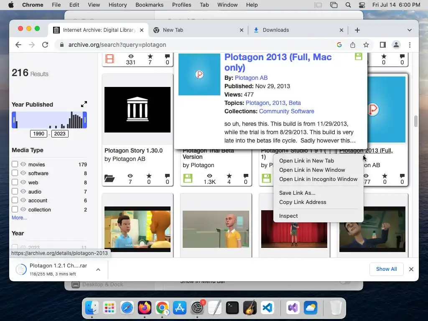This screenshot has width=428, height=321.
Task: Open Launchpad from the Dock
Action: (110, 308)
